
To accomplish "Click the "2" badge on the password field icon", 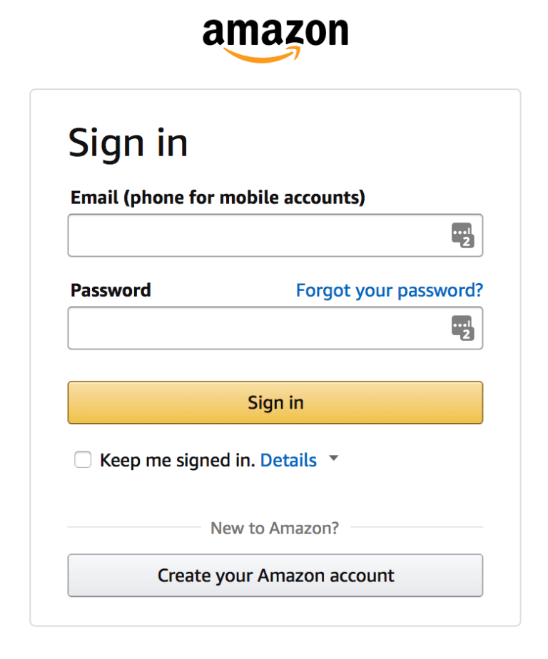I will pyautogui.click(x=467, y=333).
